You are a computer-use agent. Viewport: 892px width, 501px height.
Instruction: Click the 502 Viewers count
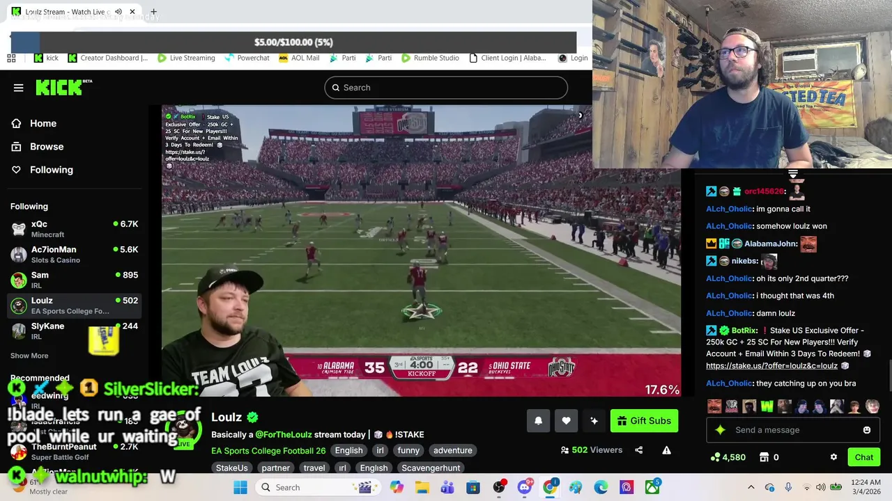[592, 450]
